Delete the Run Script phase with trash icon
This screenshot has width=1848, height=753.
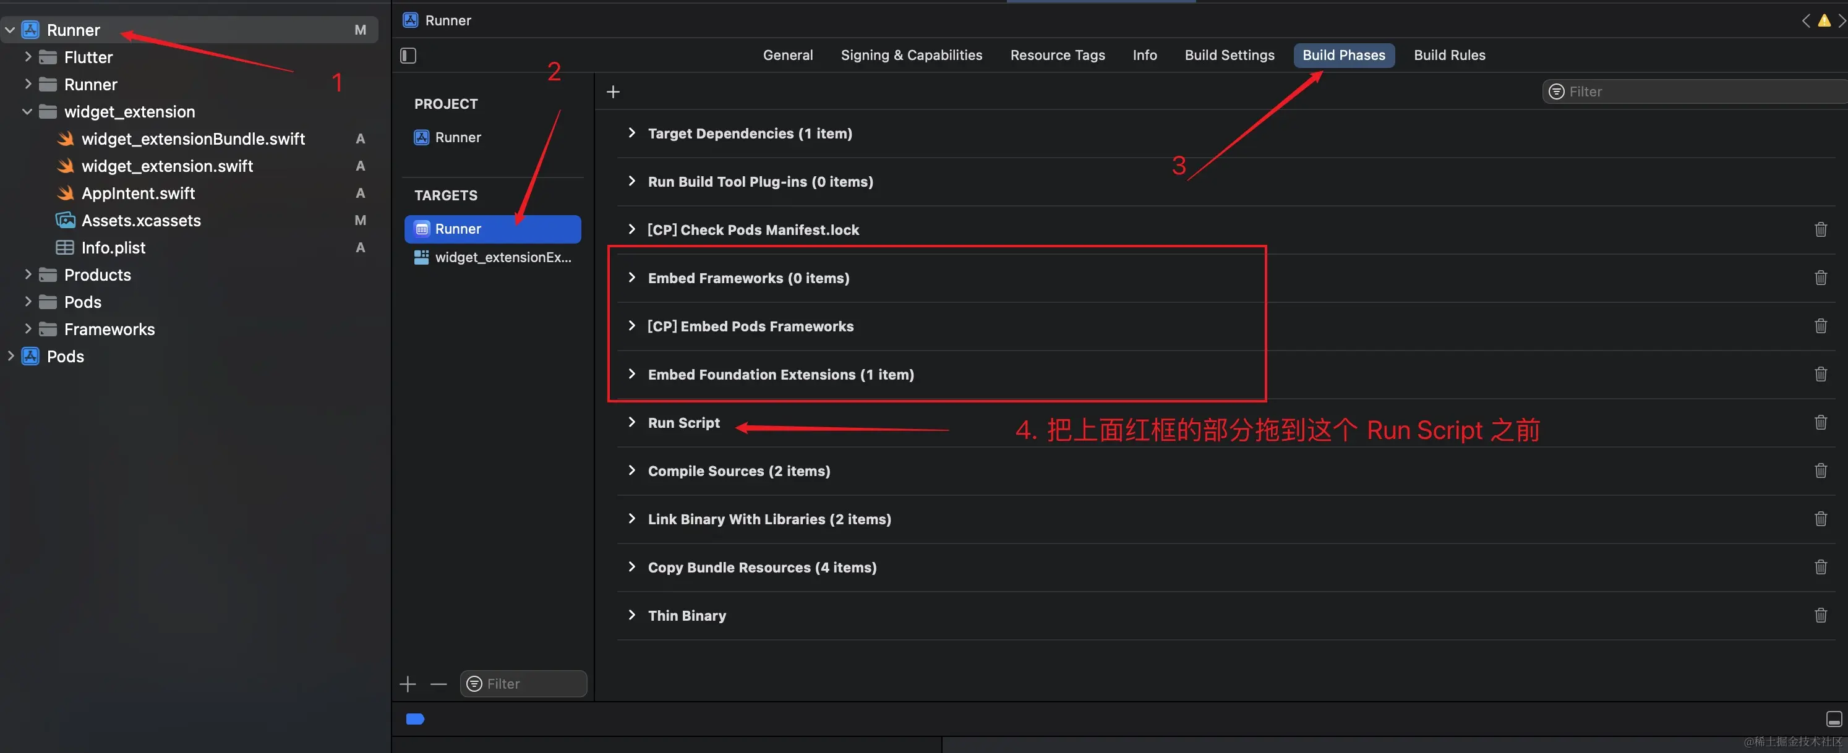coord(1820,422)
